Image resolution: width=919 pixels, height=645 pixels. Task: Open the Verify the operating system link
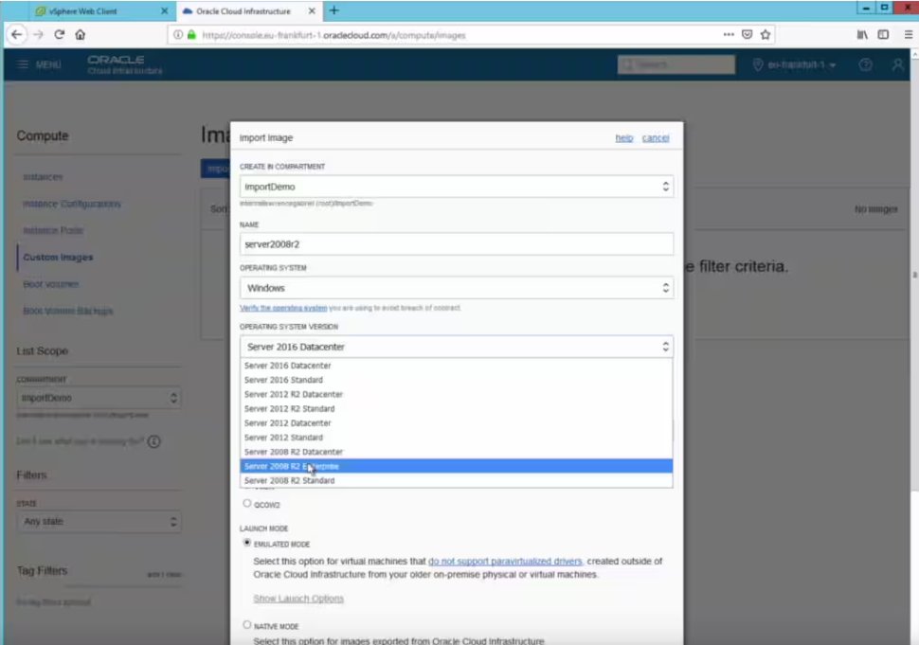283,308
